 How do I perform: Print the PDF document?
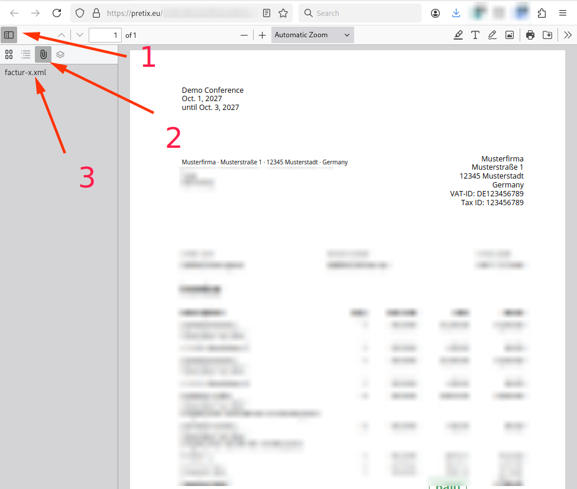(530, 35)
